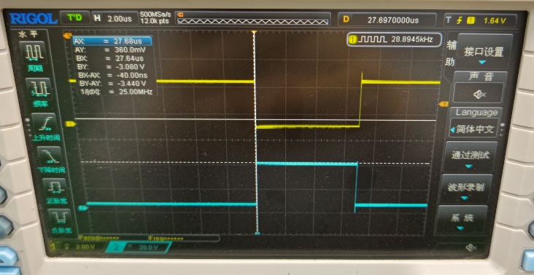Click the T'D trigger status button

click(75, 17)
